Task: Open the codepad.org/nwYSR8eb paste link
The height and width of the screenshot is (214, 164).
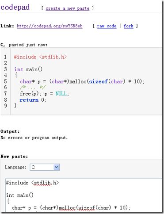Action: click(50, 26)
